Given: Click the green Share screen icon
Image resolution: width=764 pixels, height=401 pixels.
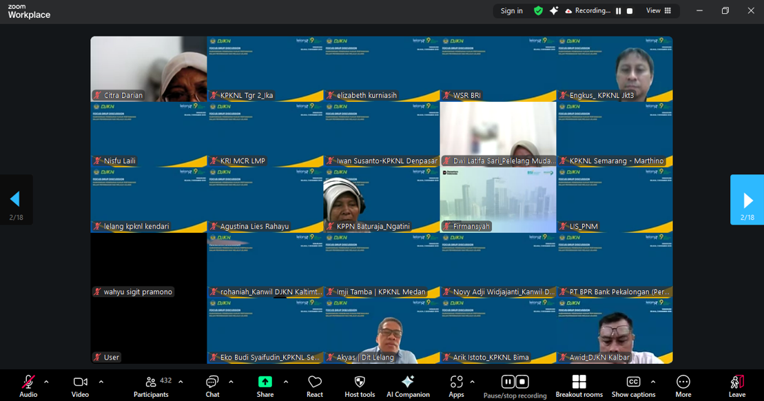Looking at the screenshot, I should point(265,382).
